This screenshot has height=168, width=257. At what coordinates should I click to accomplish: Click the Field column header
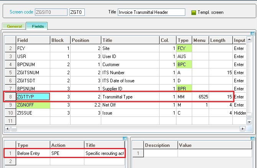point(33,40)
